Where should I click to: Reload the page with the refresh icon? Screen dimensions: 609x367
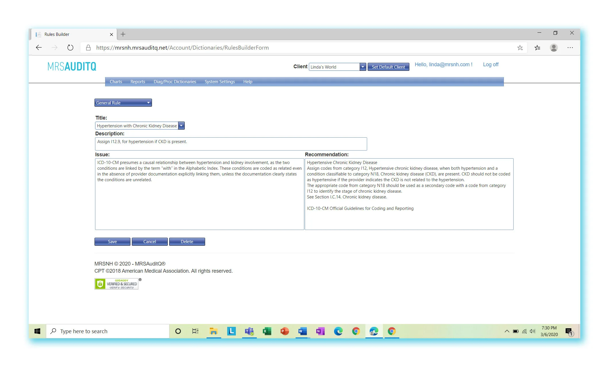pyautogui.click(x=70, y=48)
